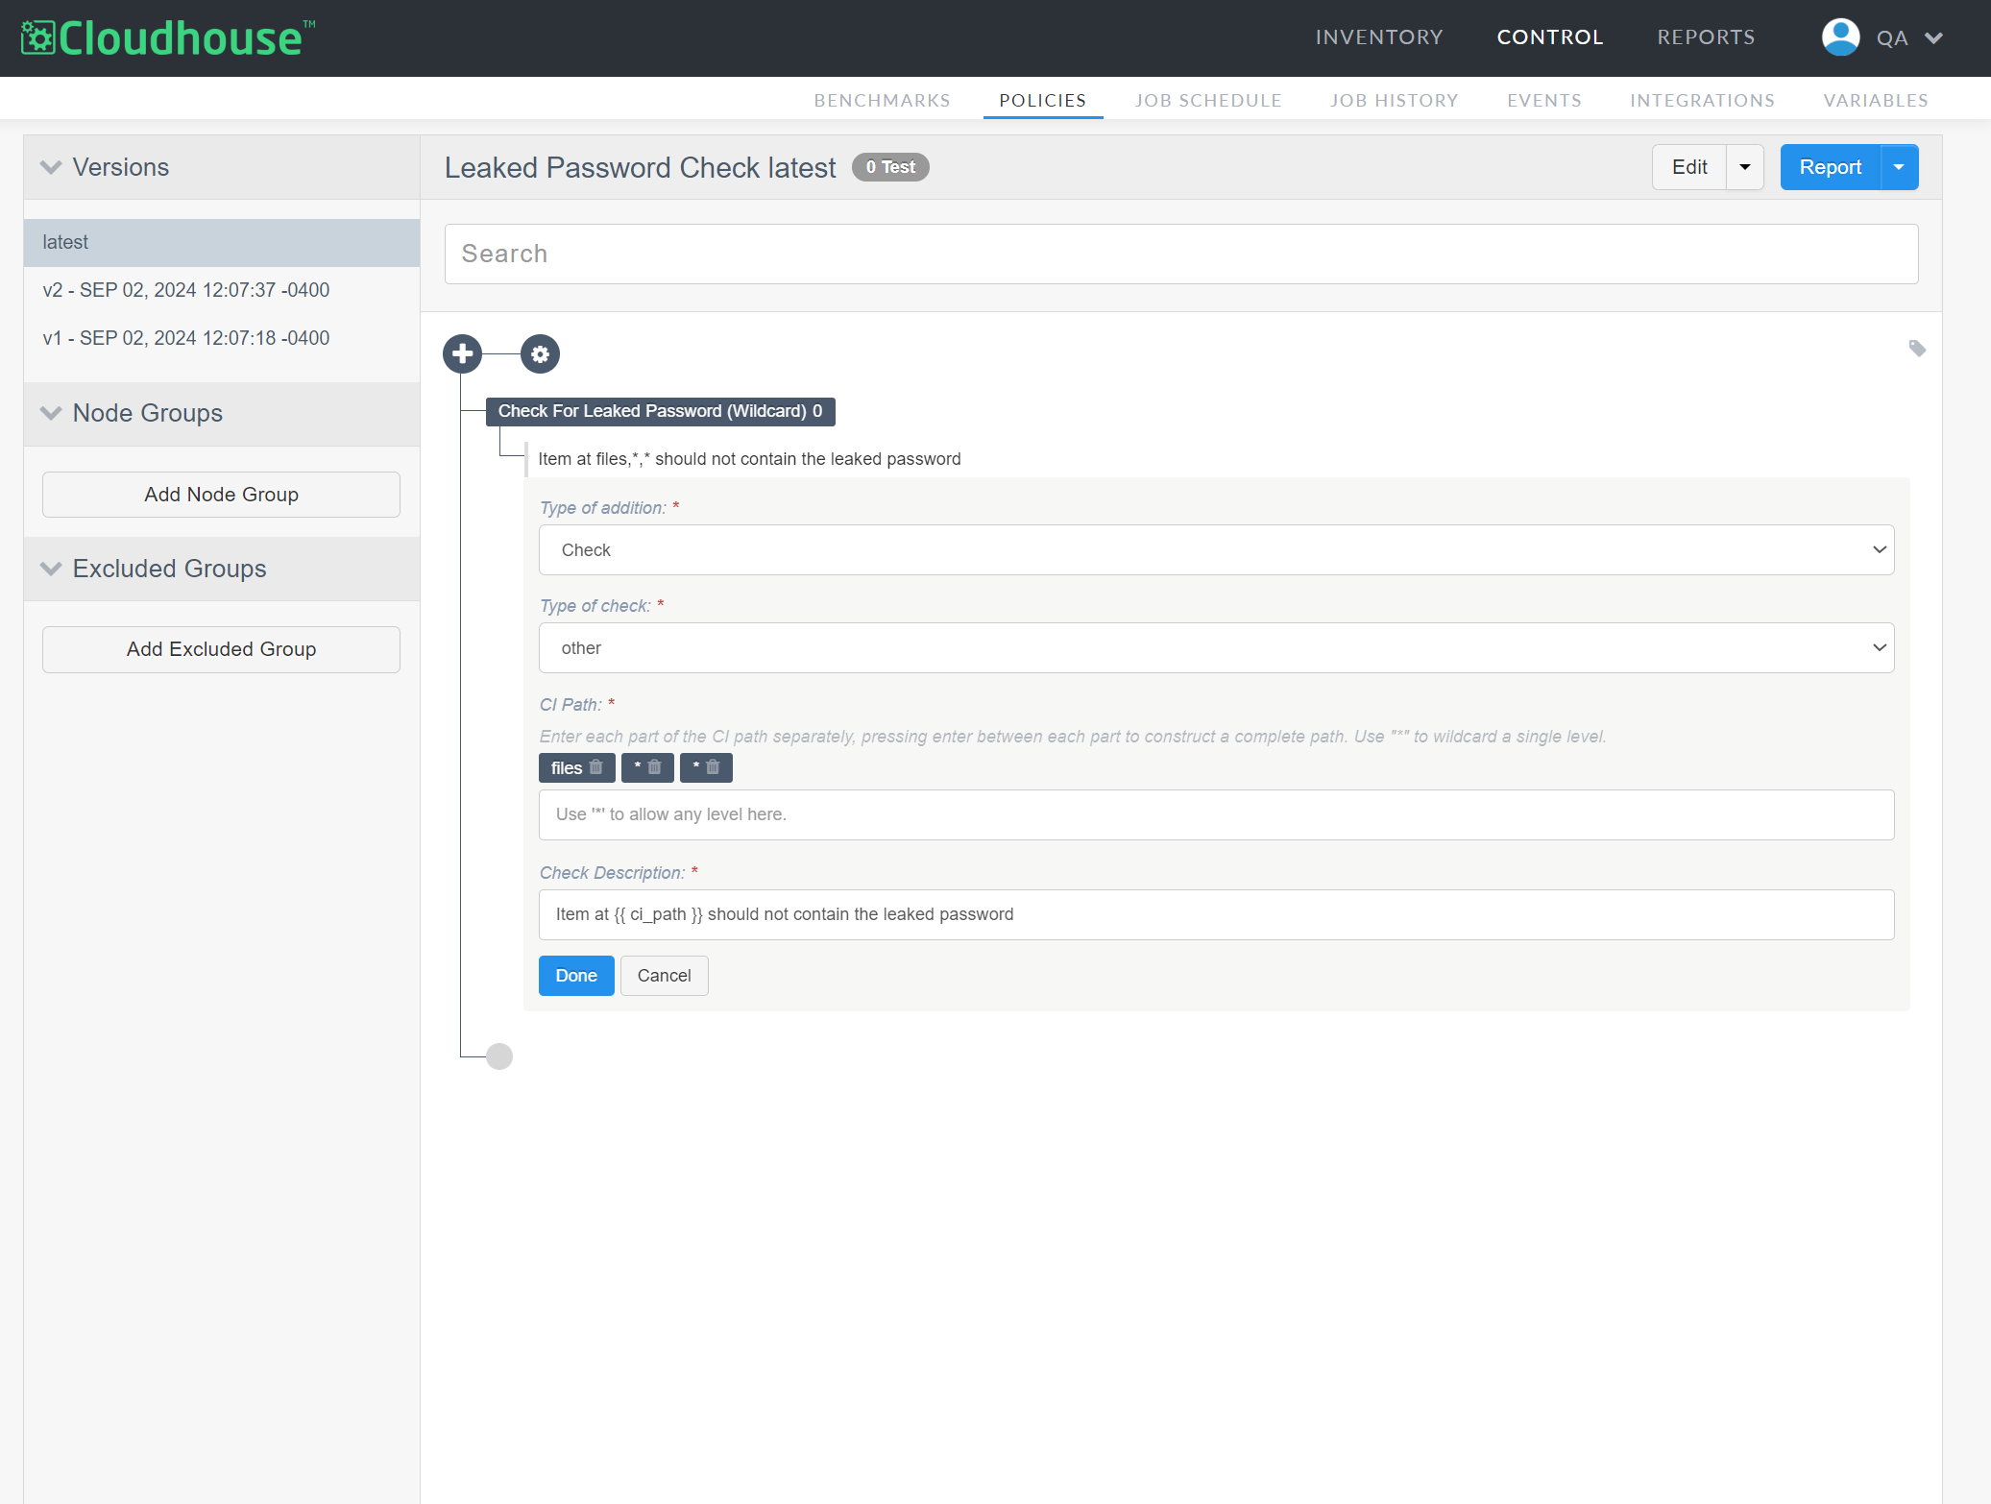Switch to the Integrations tab

pyautogui.click(x=1702, y=100)
